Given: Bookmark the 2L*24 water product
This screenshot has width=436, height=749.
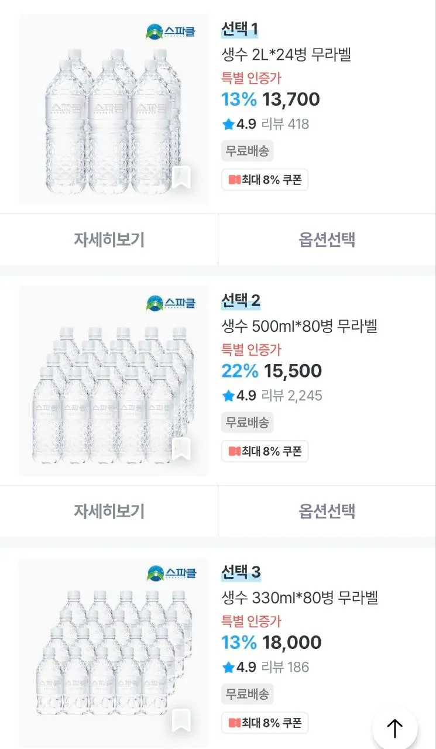Looking at the screenshot, I should pos(181,178).
